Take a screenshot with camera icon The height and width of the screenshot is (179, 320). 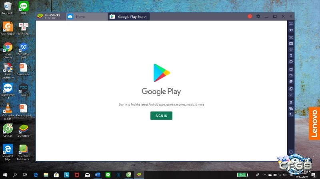point(291,69)
